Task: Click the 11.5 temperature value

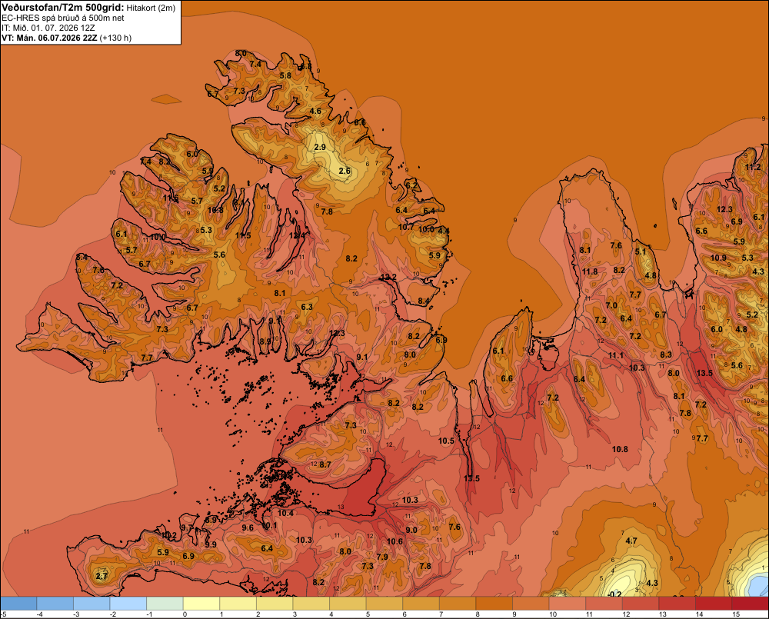Action: click(x=243, y=235)
